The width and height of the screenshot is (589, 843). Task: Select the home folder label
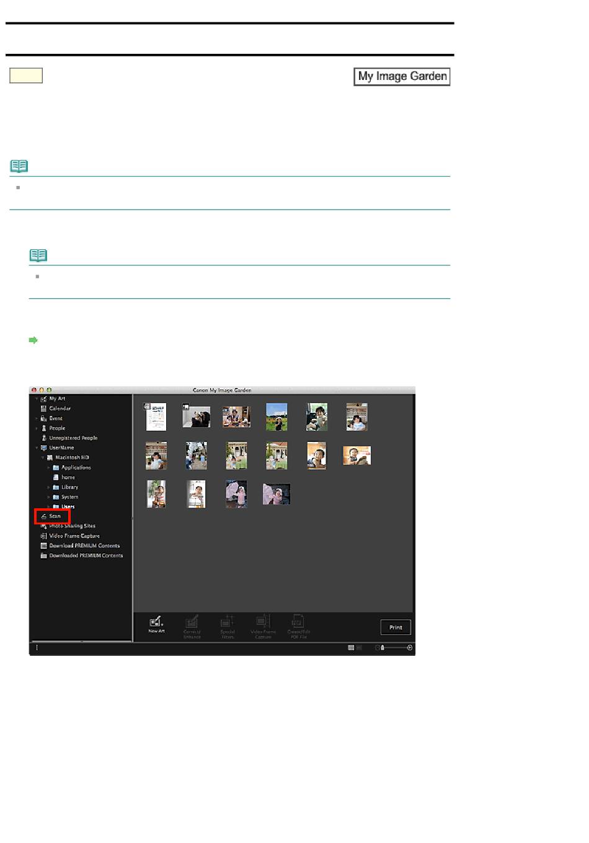68,477
